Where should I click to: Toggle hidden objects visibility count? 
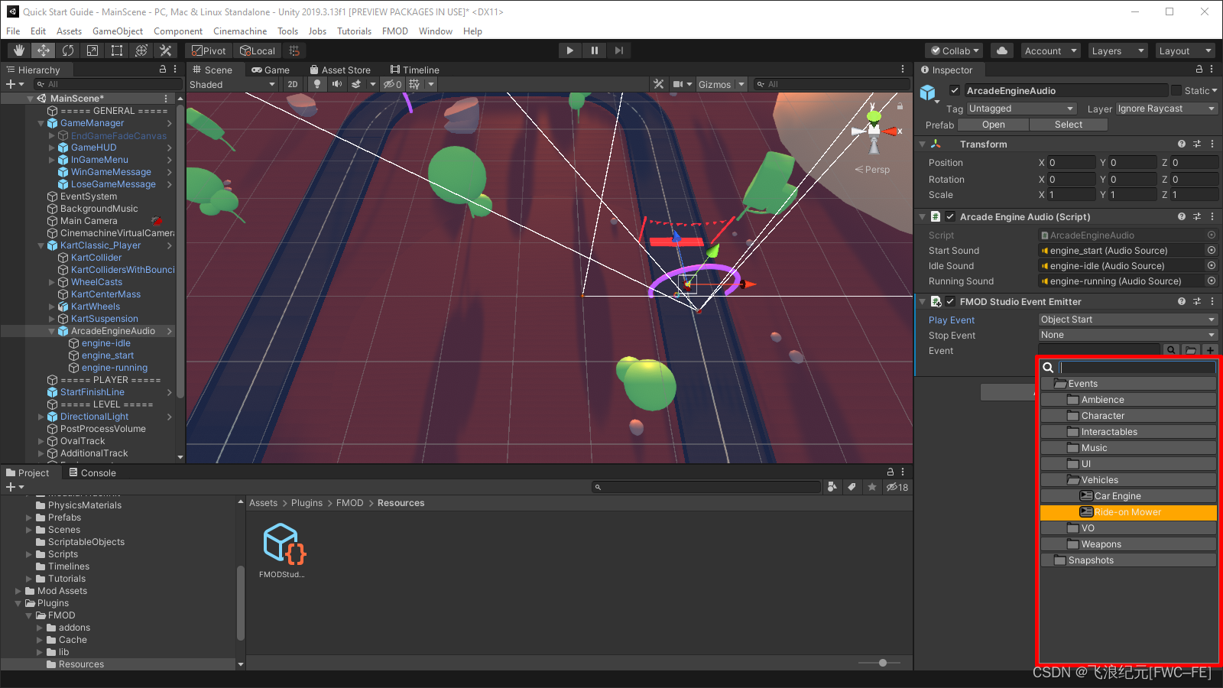392,84
